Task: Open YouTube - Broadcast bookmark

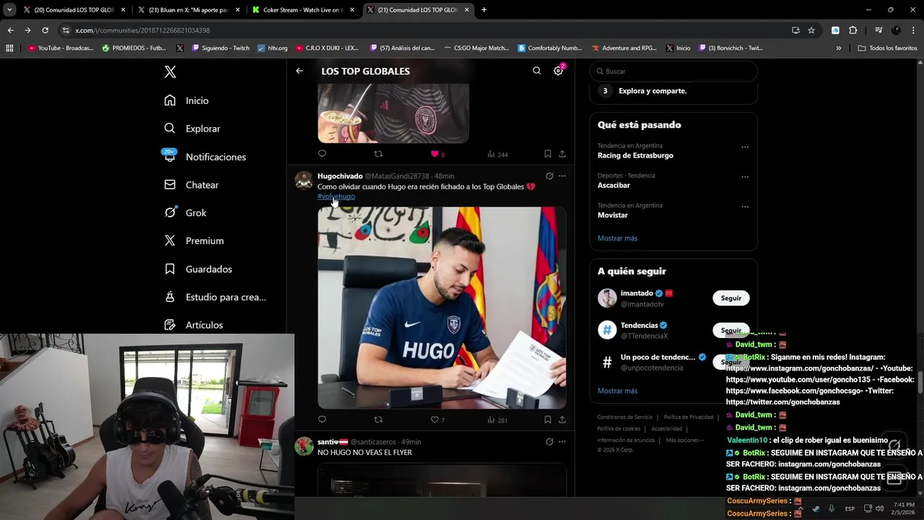Action: 61,48
